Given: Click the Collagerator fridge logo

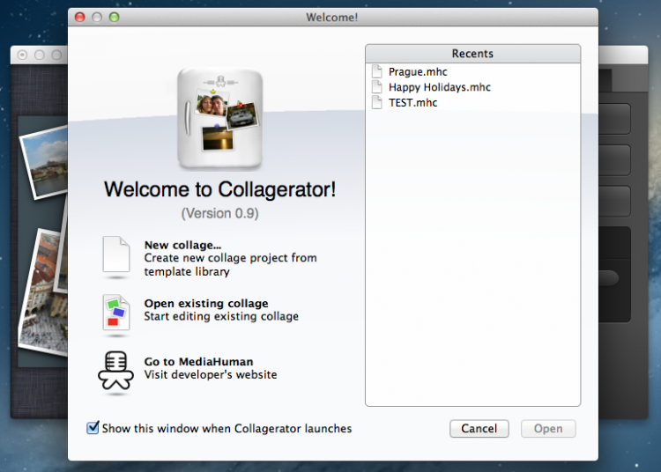Looking at the screenshot, I should 219,118.
